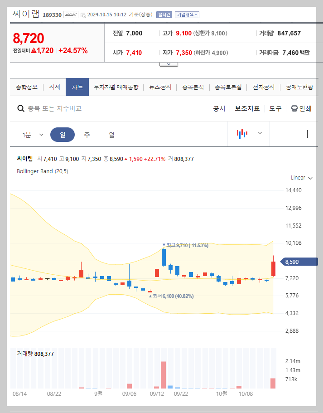The image size is (323, 413).
Task: Click the stock or index compare search field
Action: pos(55,108)
